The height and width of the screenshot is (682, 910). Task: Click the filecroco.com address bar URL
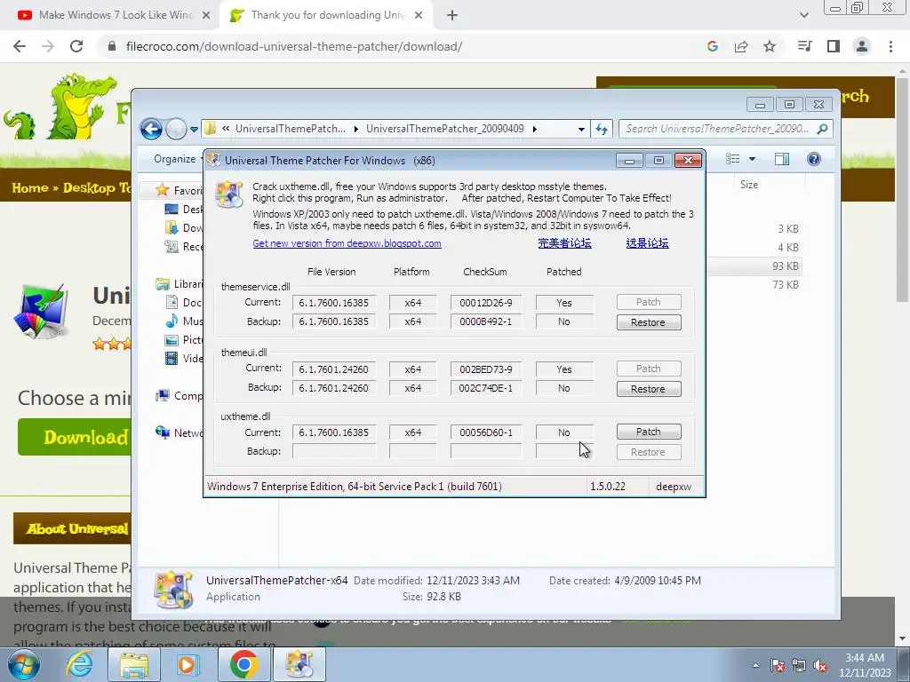click(x=293, y=46)
